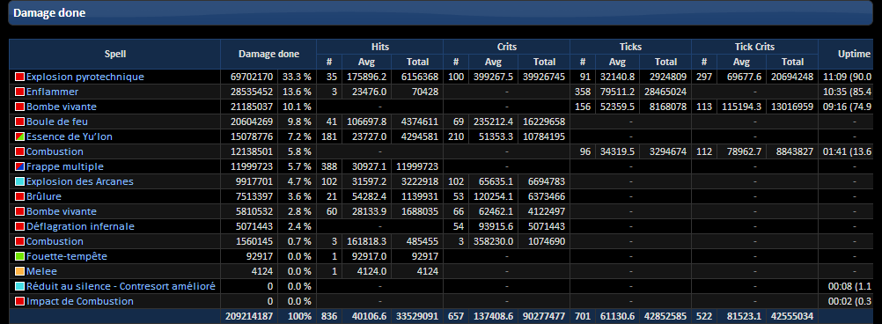Click the icon on the 2.8 % Bombe vivante row
Screen dimensions: 882x324
19,211
